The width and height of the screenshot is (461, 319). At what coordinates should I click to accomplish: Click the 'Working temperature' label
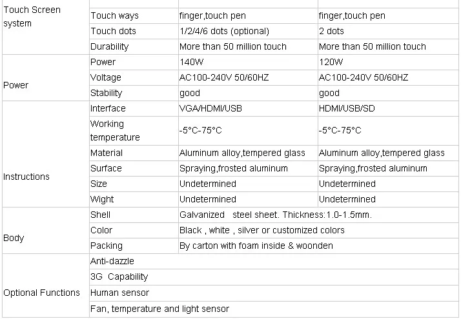tap(115, 131)
